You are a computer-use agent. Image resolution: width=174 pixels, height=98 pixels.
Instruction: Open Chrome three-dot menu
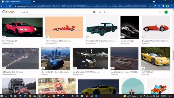point(172,6)
